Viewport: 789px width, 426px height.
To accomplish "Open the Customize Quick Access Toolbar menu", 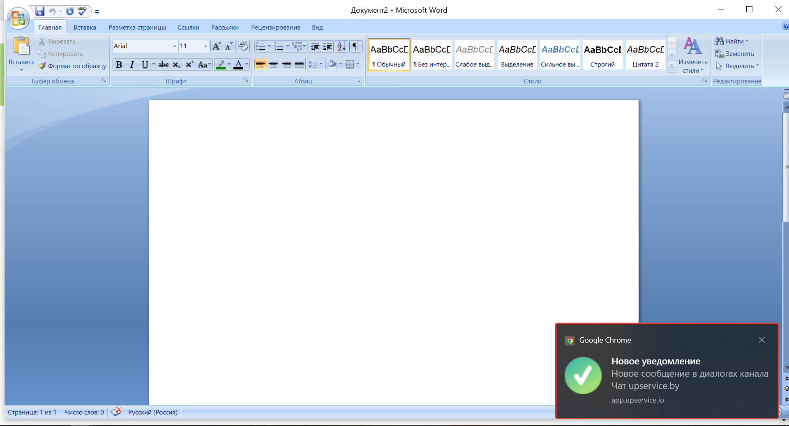I will click(97, 12).
